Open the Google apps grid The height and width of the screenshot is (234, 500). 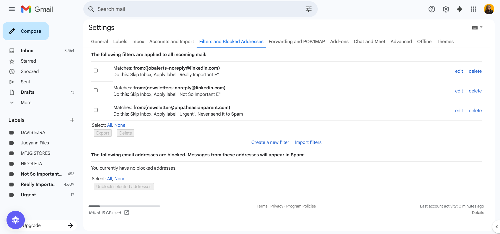pyautogui.click(x=473, y=9)
